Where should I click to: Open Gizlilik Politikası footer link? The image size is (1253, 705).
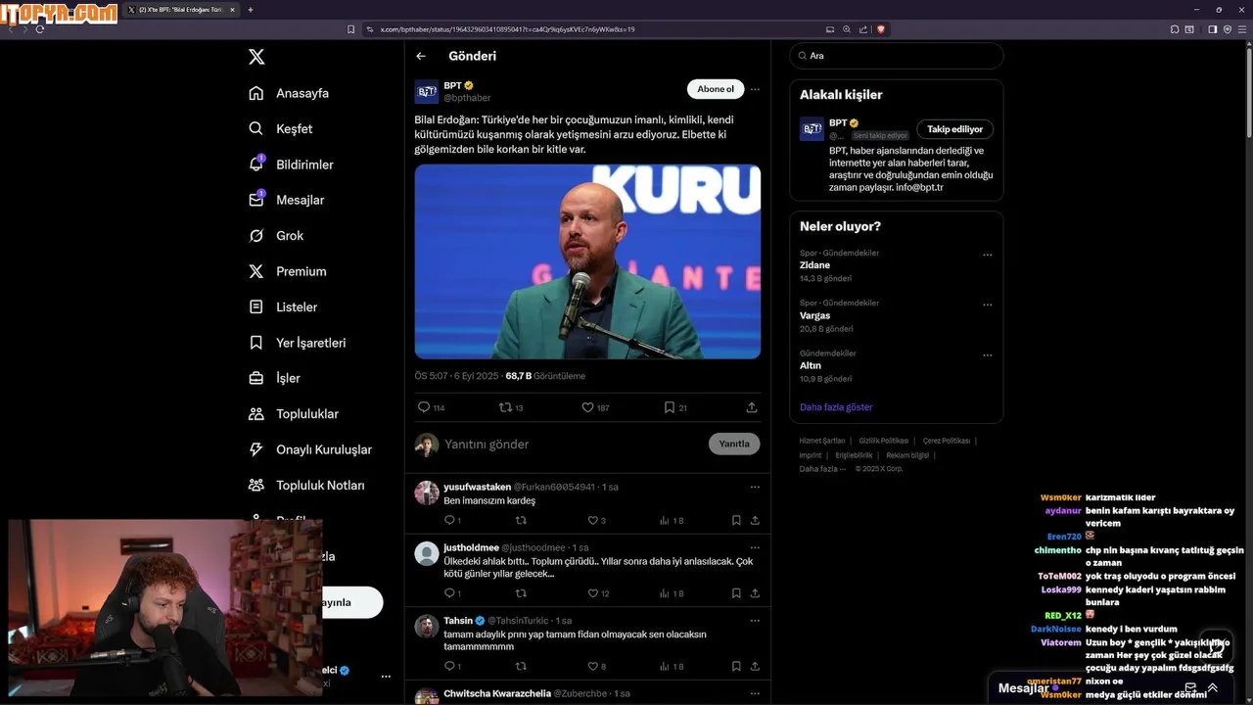[x=884, y=441]
